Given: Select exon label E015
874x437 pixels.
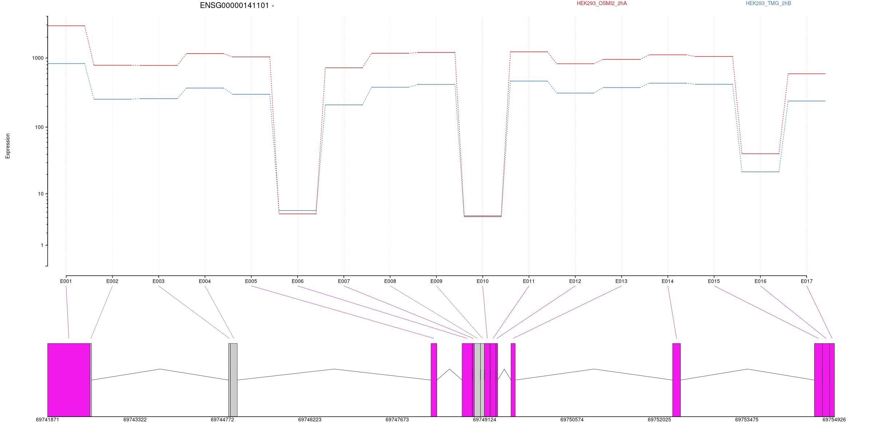Looking at the screenshot, I should click(714, 281).
